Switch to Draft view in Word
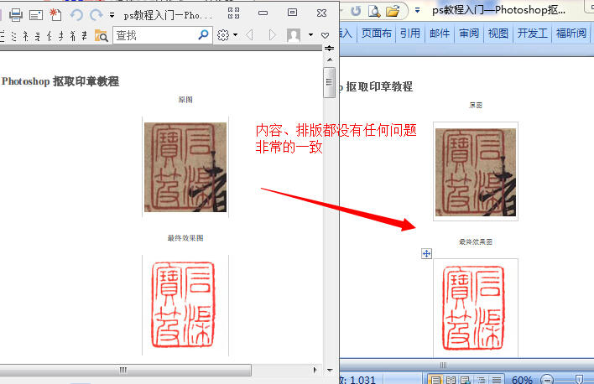This screenshot has width=594, height=384. [x=497, y=380]
